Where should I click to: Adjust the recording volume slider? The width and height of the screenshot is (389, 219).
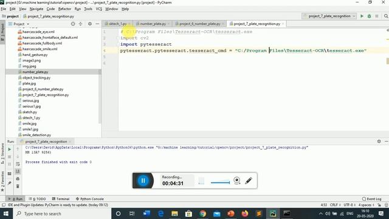[x=220, y=182]
